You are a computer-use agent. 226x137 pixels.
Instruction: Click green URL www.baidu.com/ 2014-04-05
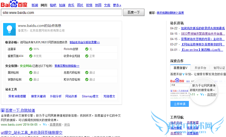coord(19,125)
